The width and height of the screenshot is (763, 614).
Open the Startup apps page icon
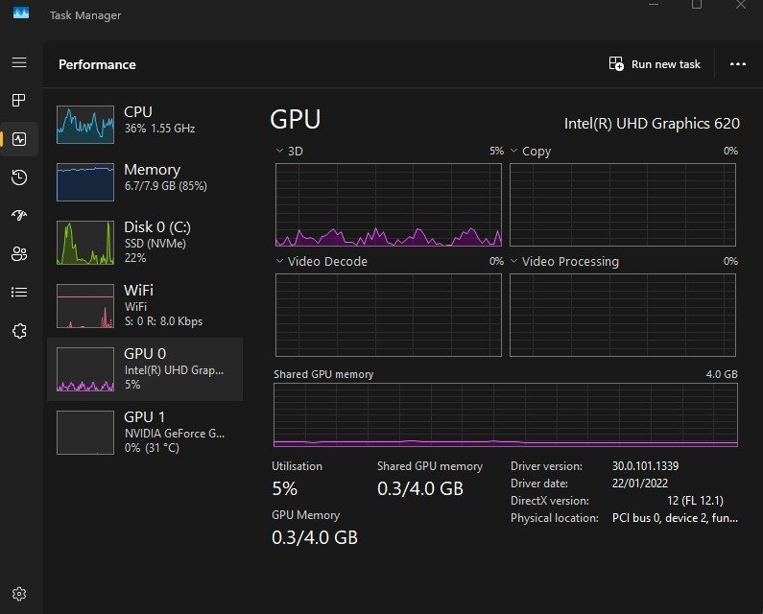tap(19, 215)
